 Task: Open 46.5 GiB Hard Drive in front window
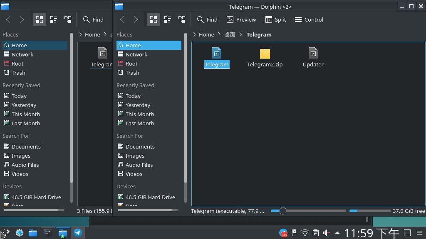[149, 197]
